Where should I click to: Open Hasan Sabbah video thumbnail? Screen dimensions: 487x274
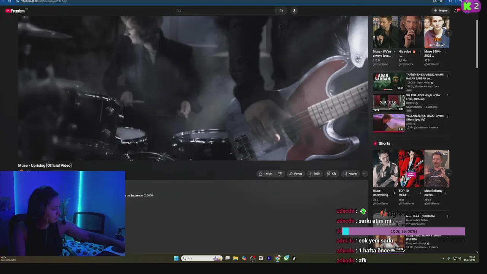(x=388, y=82)
